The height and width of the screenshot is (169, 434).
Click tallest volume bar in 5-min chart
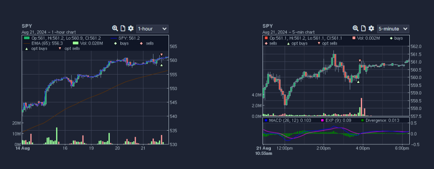click(x=362, y=107)
